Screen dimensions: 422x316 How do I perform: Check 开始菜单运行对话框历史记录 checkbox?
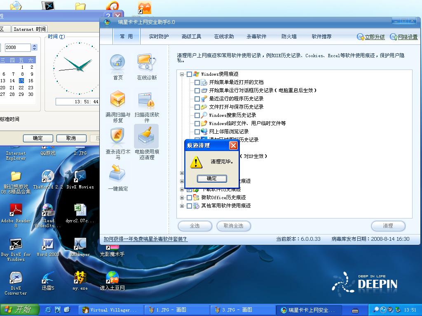(197, 91)
